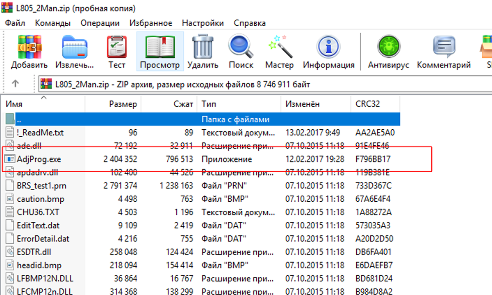Select the LFCMP12n.DLL file name
The width and height of the screenshot is (492, 295).
click(45, 292)
